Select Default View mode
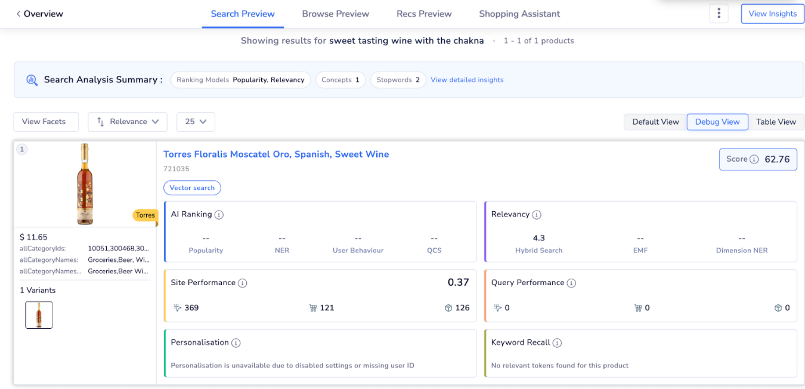The width and height of the screenshot is (805, 389). point(655,122)
